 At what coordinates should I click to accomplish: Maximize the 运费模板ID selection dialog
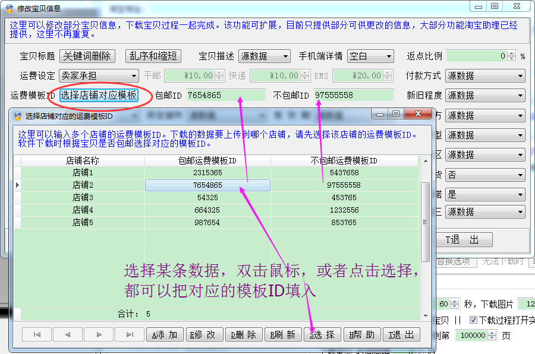coord(396,113)
